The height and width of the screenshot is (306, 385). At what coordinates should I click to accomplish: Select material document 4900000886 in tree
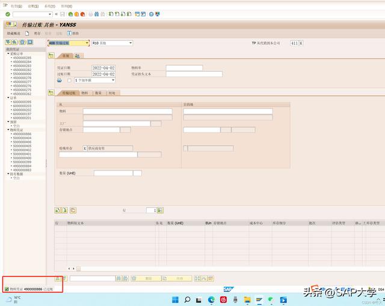(x=22, y=134)
